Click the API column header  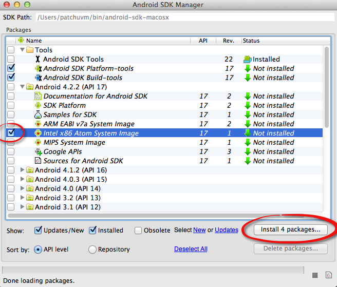click(203, 41)
